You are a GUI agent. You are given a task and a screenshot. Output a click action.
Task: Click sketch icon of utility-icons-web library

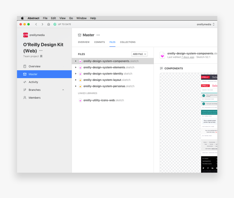[80, 100]
